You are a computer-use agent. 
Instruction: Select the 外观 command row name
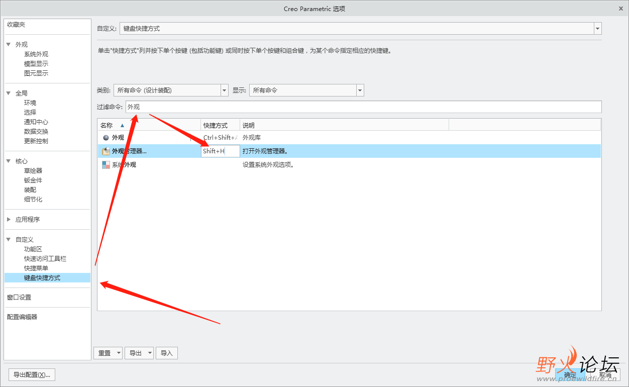pos(118,138)
